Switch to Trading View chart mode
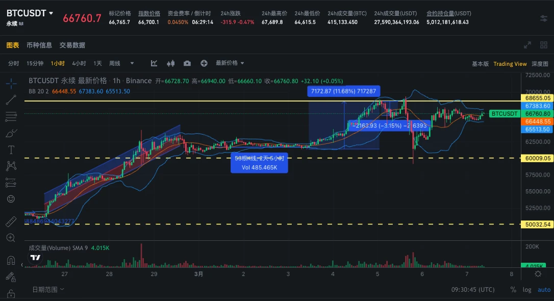This screenshot has height=301, width=554. (x=510, y=64)
